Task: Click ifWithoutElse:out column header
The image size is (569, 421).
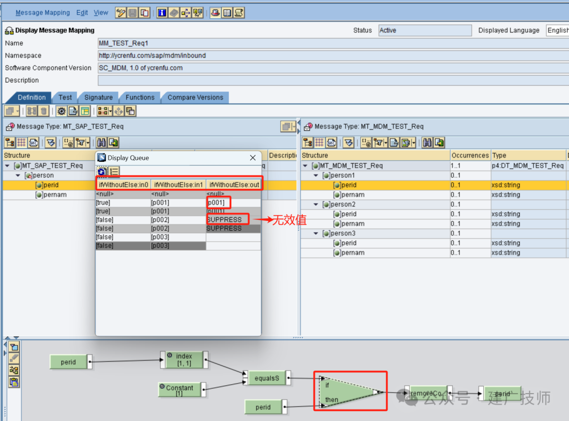Action: (234, 184)
